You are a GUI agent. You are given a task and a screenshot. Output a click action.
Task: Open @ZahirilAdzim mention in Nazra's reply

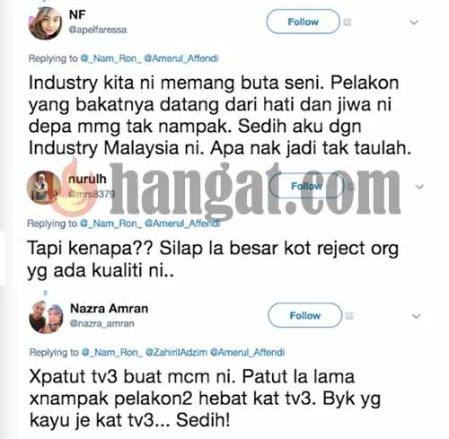point(176,352)
